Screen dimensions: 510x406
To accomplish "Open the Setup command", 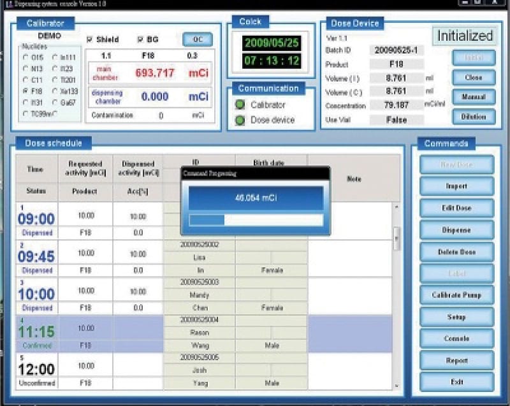I will point(456,317).
